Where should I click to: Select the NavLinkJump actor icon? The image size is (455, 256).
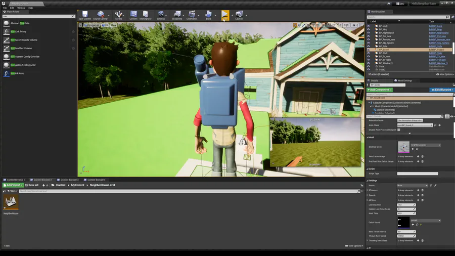click(x=6, y=73)
